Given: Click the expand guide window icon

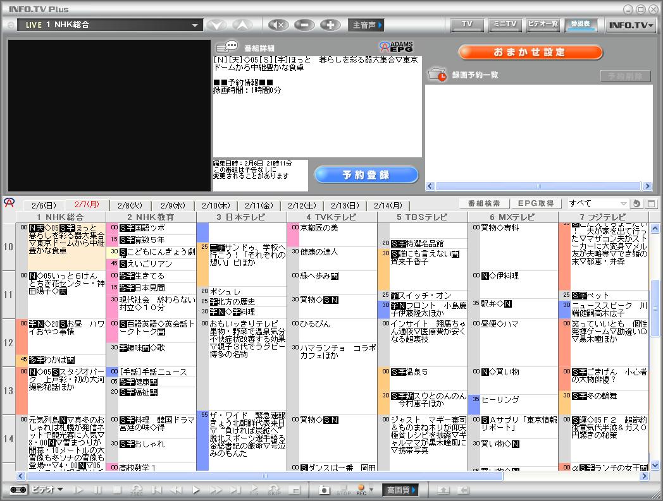Looking at the screenshot, I should 651,203.
